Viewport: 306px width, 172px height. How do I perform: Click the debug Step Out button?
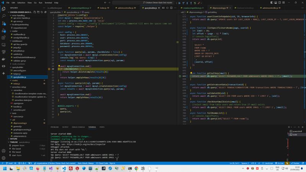point(191,3)
